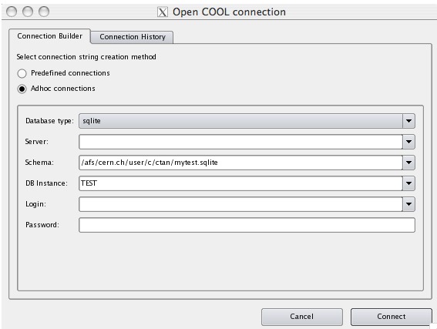Click the Connect button

392,317
